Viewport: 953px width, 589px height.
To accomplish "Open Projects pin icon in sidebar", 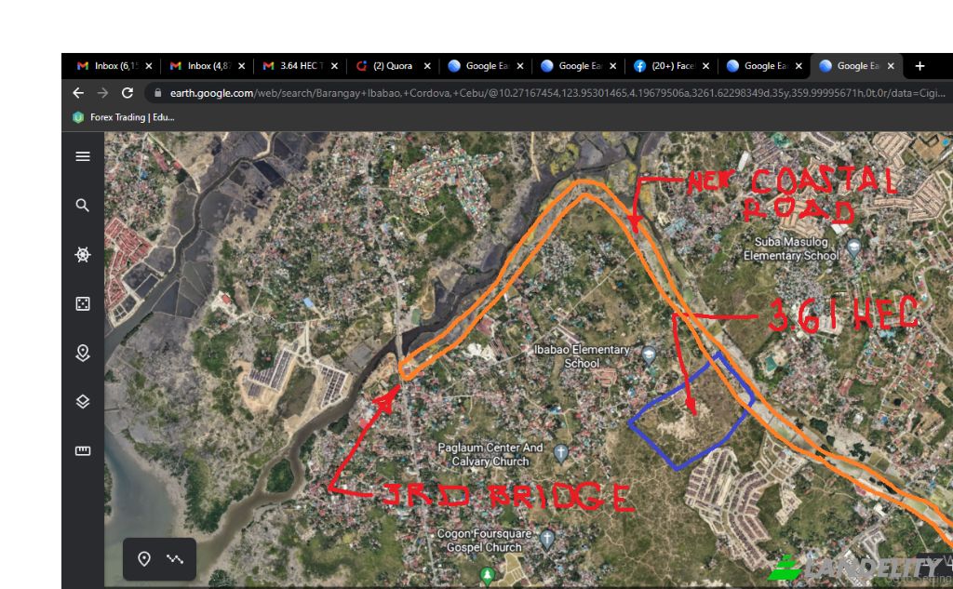I will 83,353.
